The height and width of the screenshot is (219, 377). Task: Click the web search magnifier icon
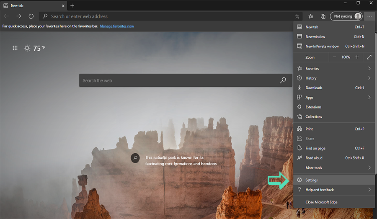click(x=283, y=80)
